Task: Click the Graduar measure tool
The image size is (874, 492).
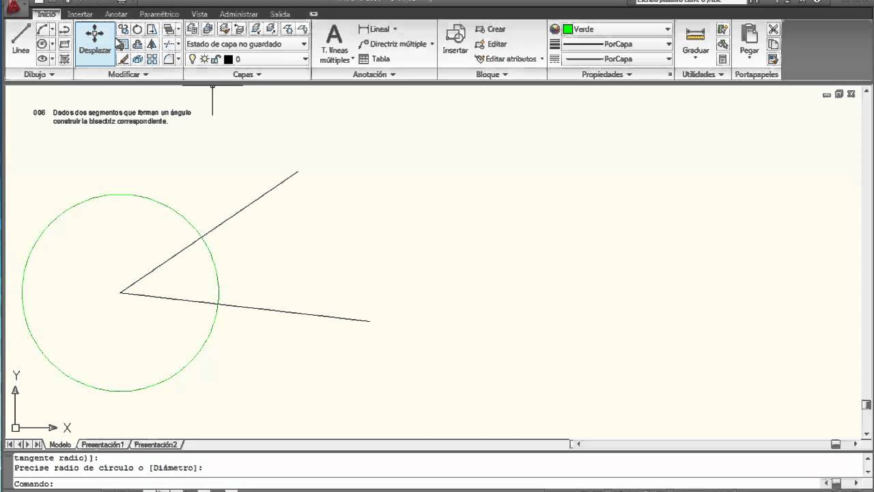Action: 695,41
